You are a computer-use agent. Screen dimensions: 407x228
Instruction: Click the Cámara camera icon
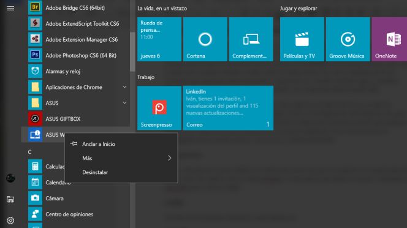(x=35, y=198)
